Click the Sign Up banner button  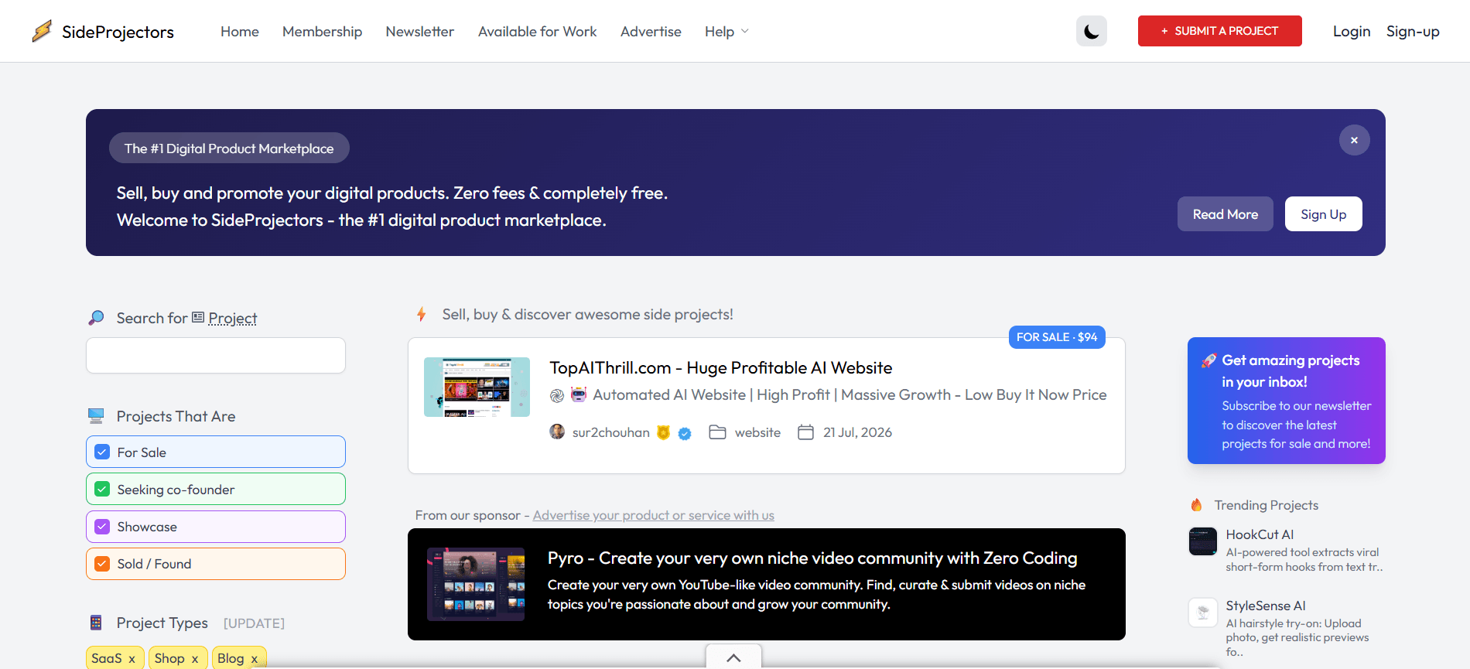point(1324,214)
